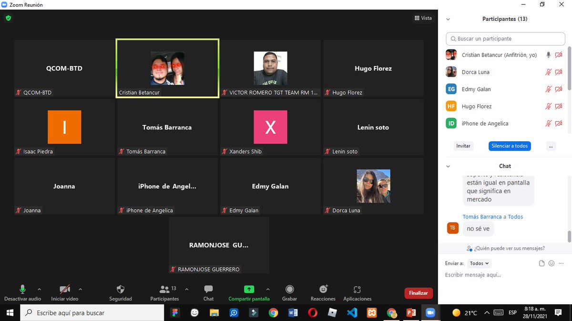The width and height of the screenshot is (572, 321).
Task: Open the Seguridad shield options
Action: pyautogui.click(x=121, y=289)
